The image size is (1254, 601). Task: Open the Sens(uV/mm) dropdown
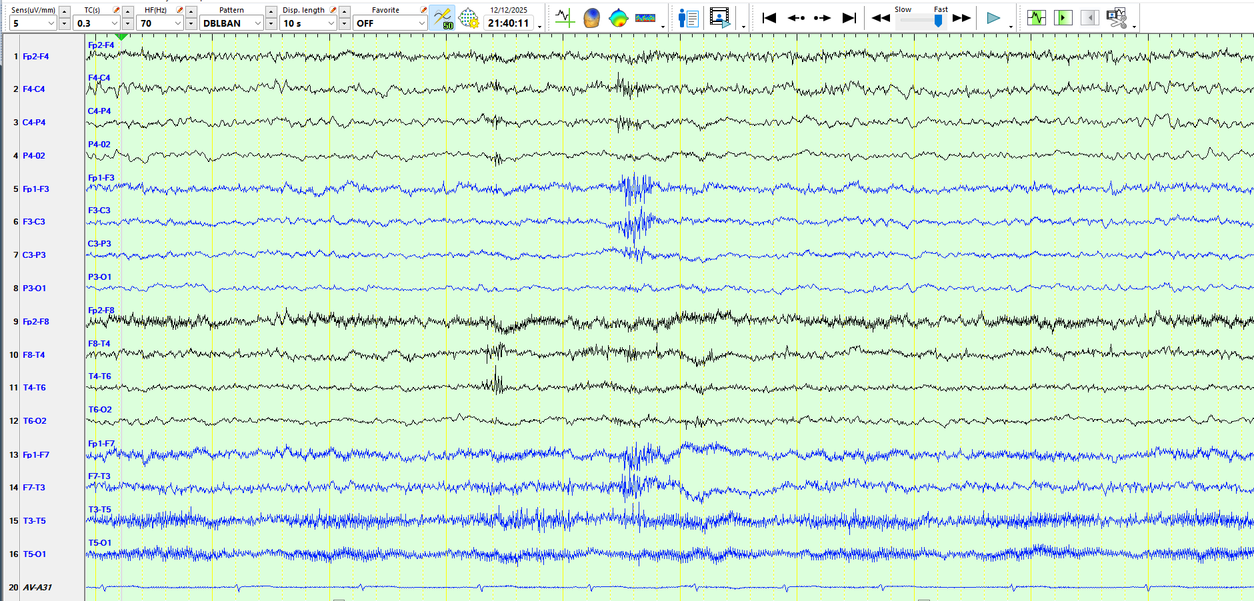33,23
